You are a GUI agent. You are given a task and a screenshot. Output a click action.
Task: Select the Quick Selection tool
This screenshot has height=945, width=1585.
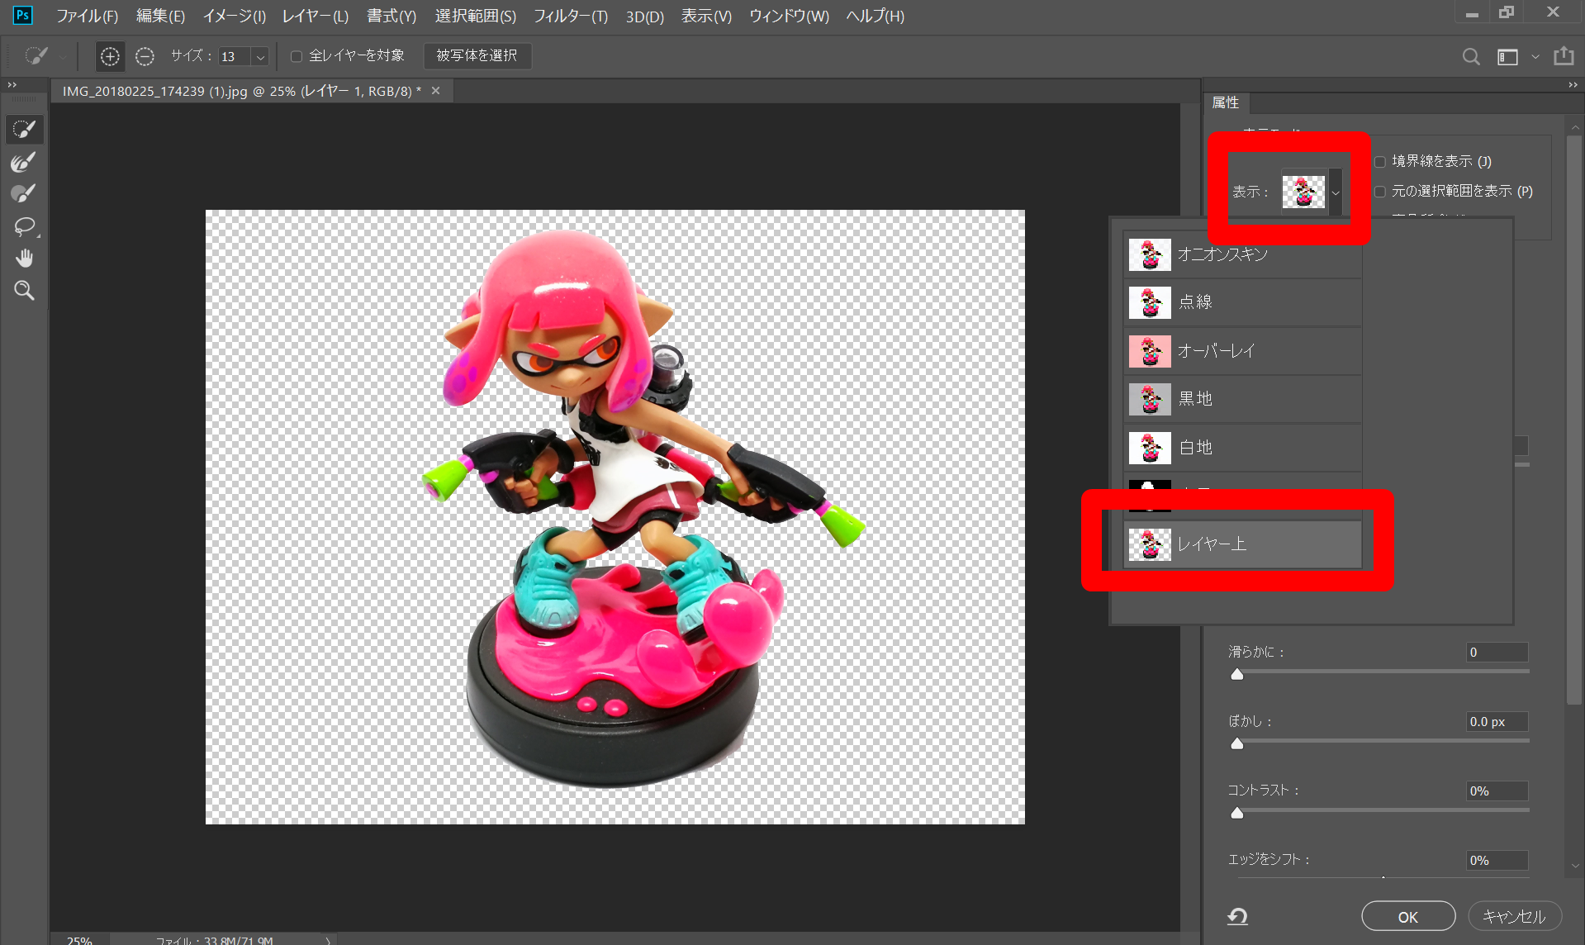24,129
